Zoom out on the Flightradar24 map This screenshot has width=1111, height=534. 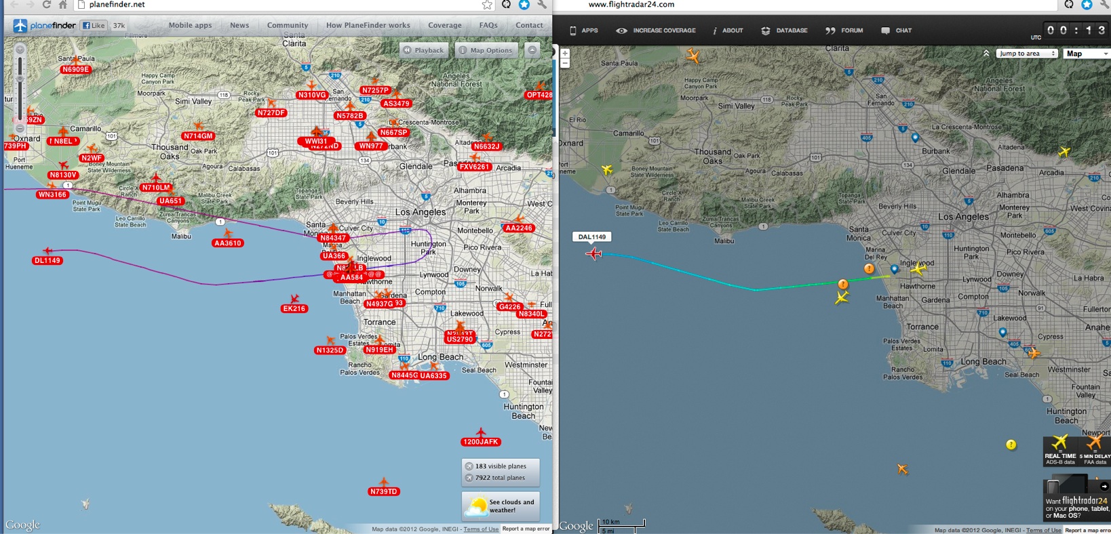click(x=565, y=63)
